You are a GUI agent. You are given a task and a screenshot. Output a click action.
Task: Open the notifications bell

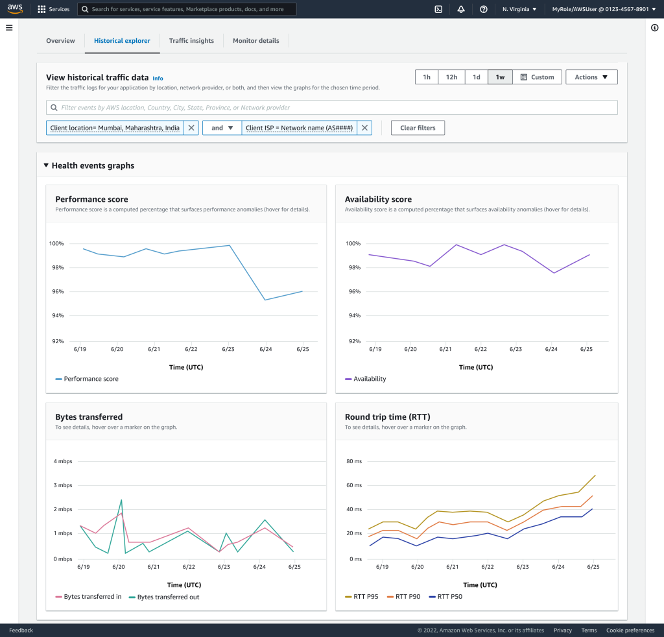tap(461, 9)
